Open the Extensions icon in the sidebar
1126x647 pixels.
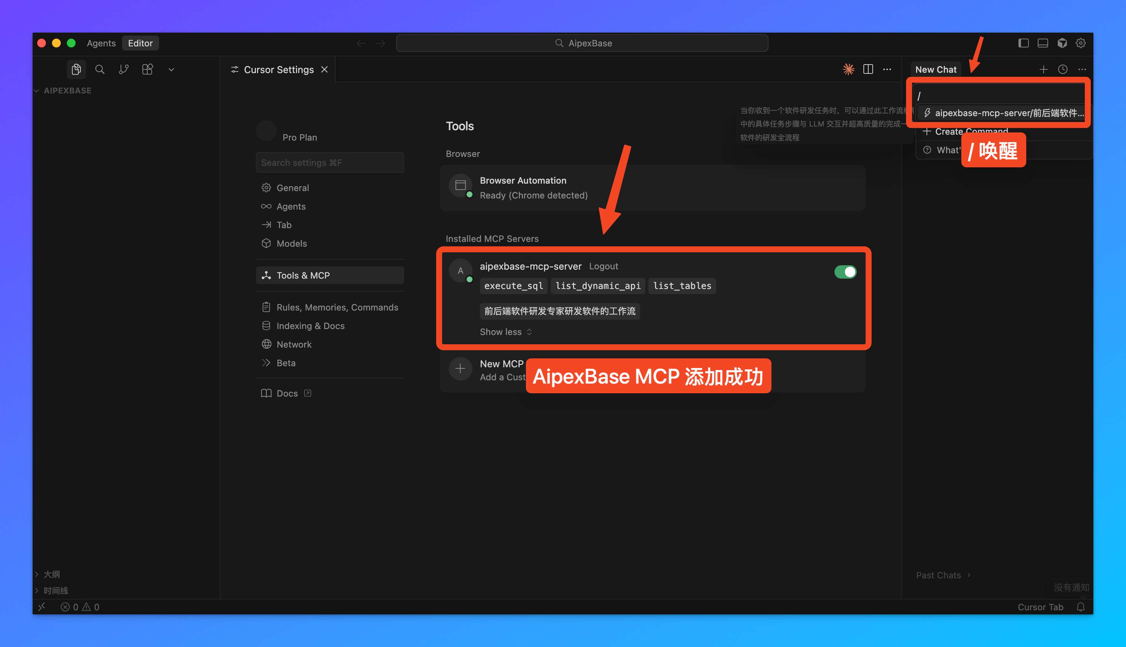pyautogui.click(x=148, y=69)
